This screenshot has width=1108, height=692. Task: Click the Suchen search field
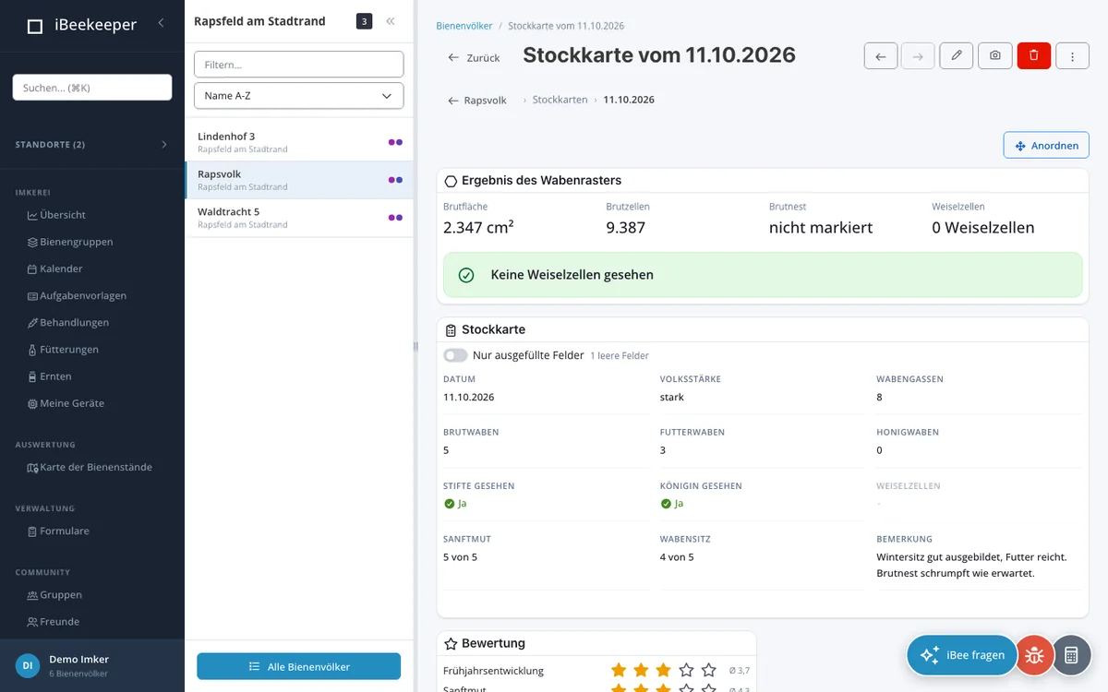(x=92, y=88)
